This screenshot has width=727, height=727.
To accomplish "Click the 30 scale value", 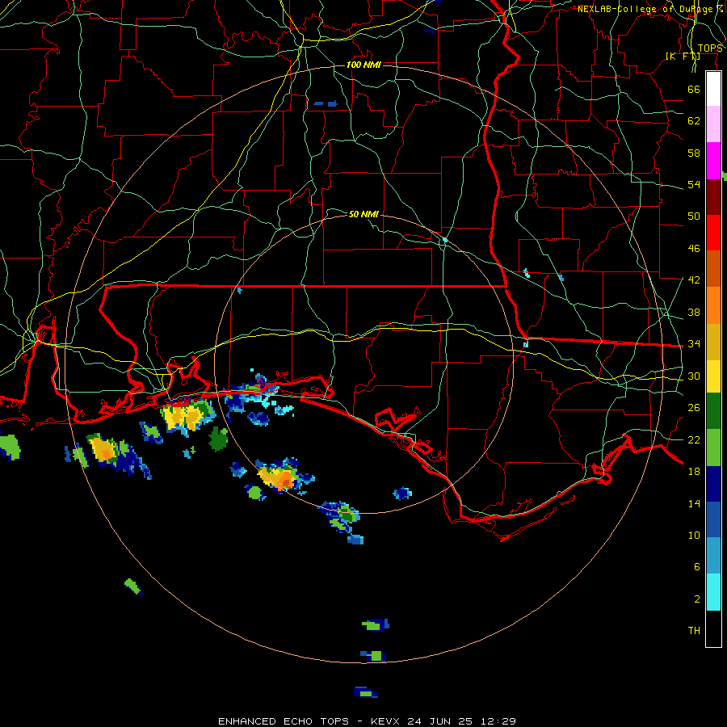I will point(694,376).
